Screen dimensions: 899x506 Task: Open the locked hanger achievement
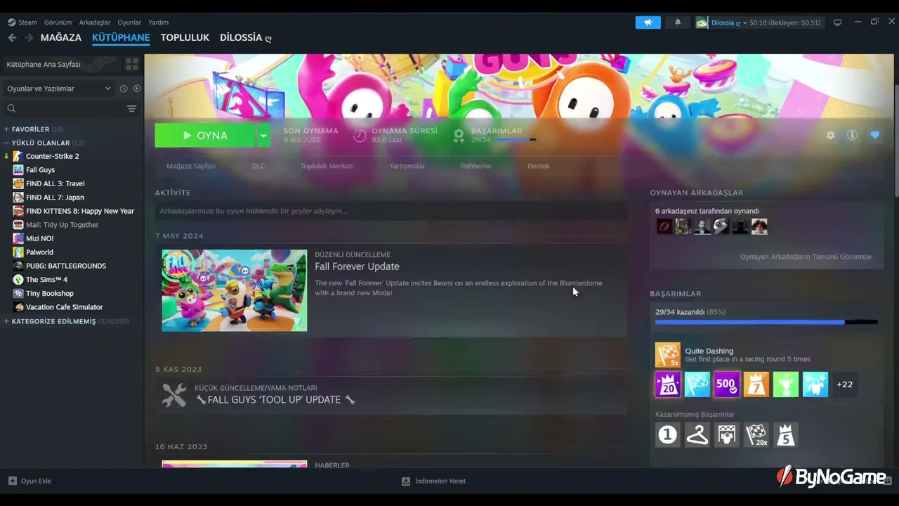697,435
